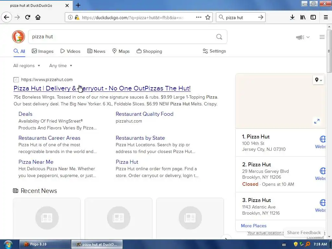Open the first Recent News card thumbnail
The image size is (332, 249).
(x=47, y=218)
